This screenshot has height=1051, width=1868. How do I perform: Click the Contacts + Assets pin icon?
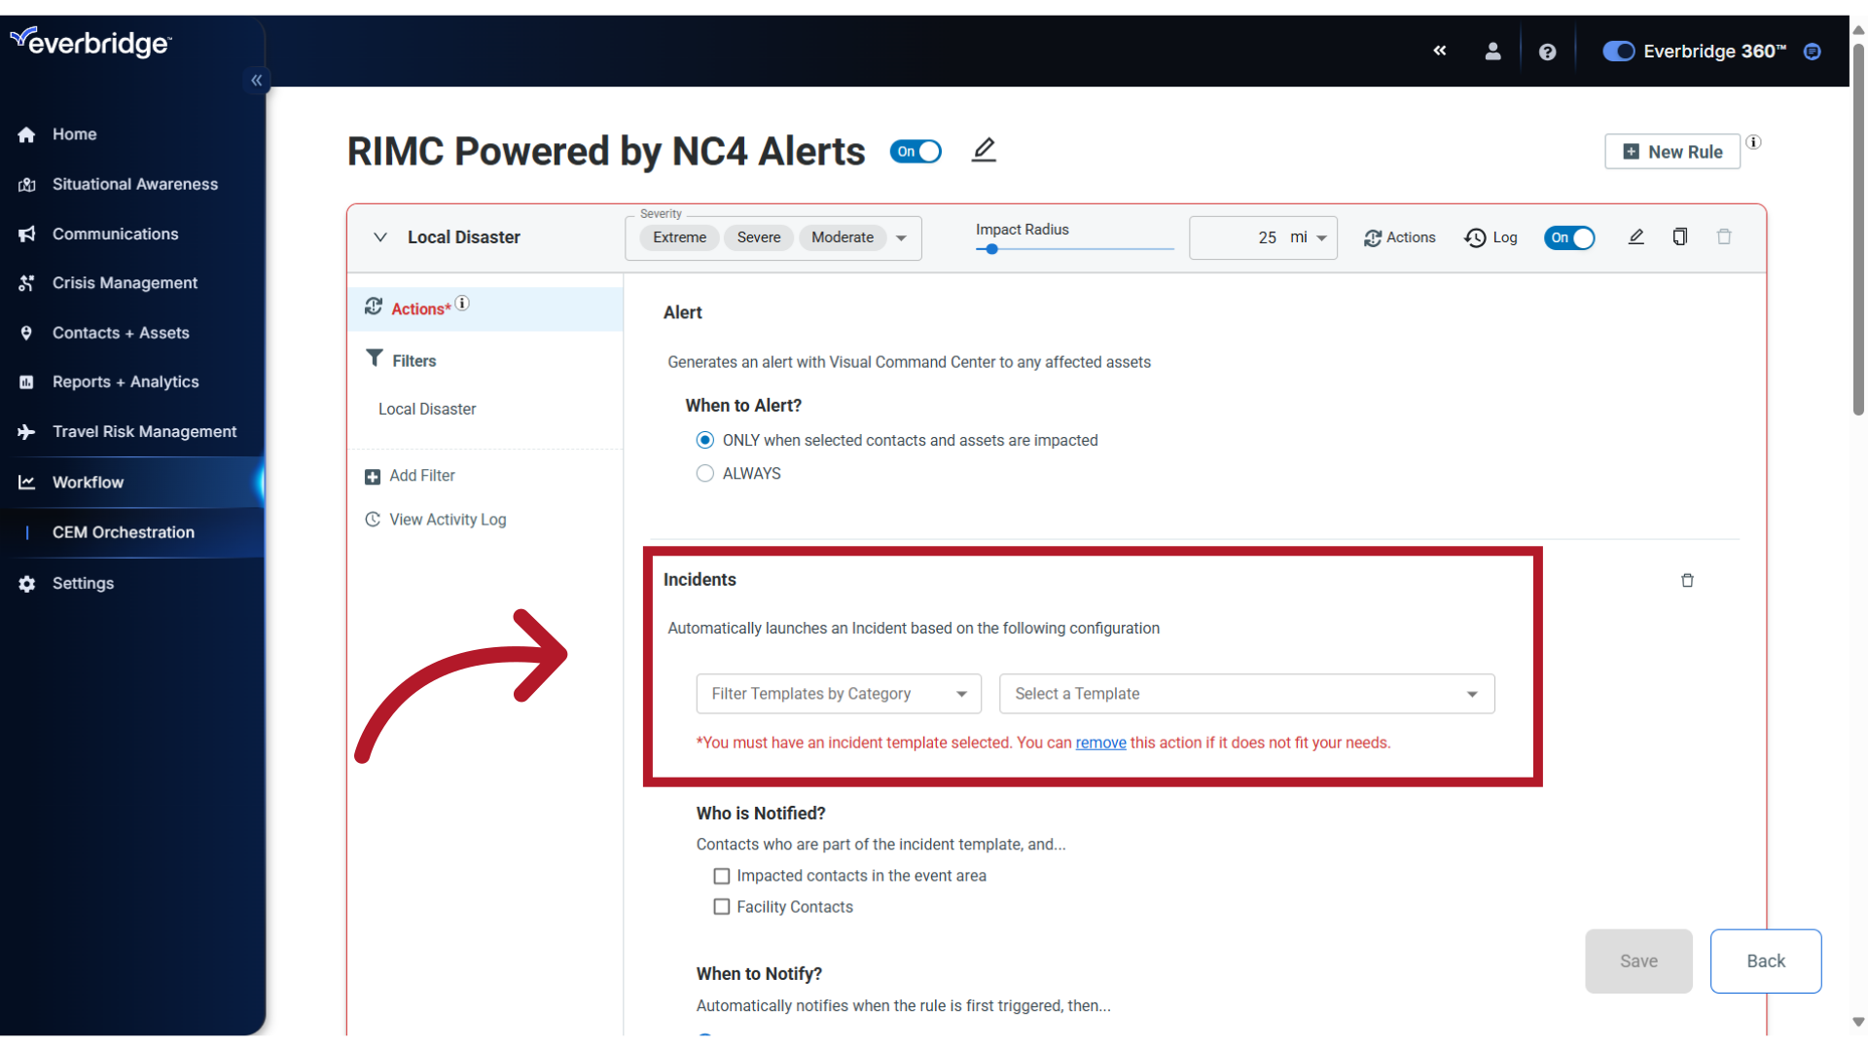[x=26, y=333]
